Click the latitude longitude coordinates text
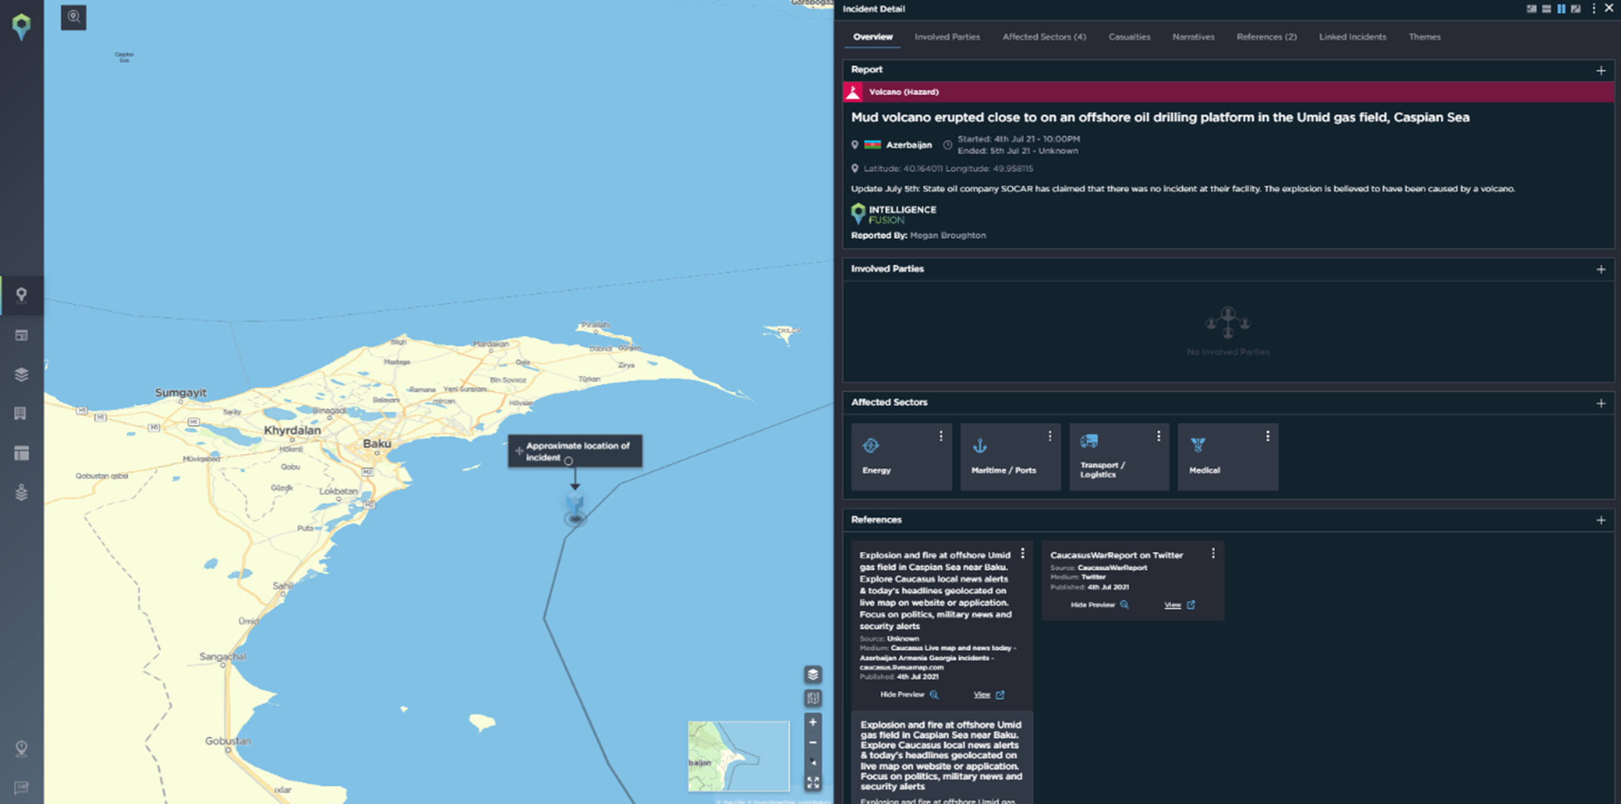This screenshot has height=804, width=1621. coord(947,169)
